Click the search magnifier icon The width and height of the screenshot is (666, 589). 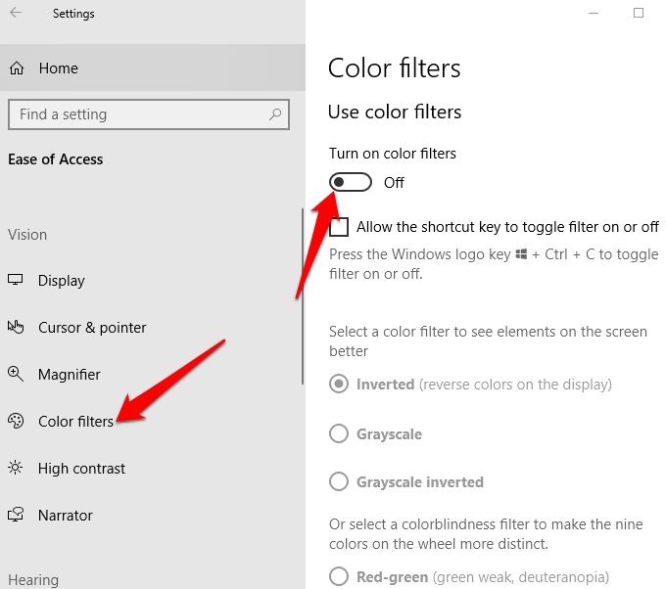[276, 114]
